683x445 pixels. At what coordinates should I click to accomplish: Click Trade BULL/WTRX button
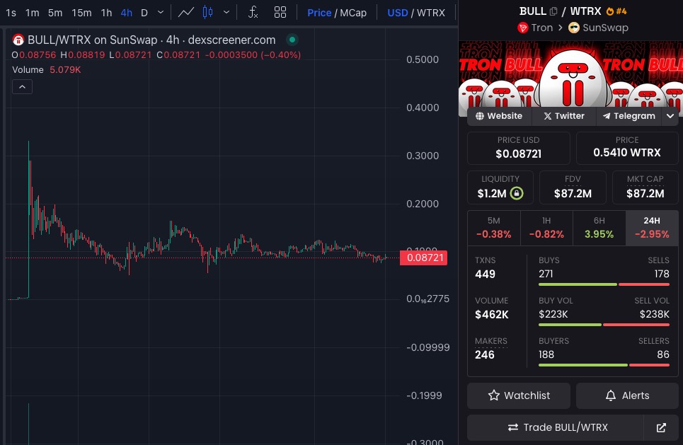(556, 427)
